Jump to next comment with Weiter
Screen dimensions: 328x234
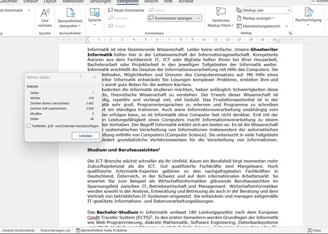[157, 10]
